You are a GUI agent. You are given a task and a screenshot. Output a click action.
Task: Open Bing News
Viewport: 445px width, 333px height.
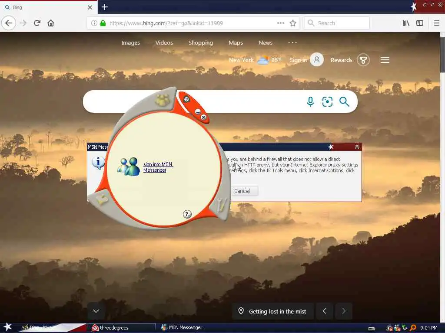pyautogui.click(x=266, y=43)
